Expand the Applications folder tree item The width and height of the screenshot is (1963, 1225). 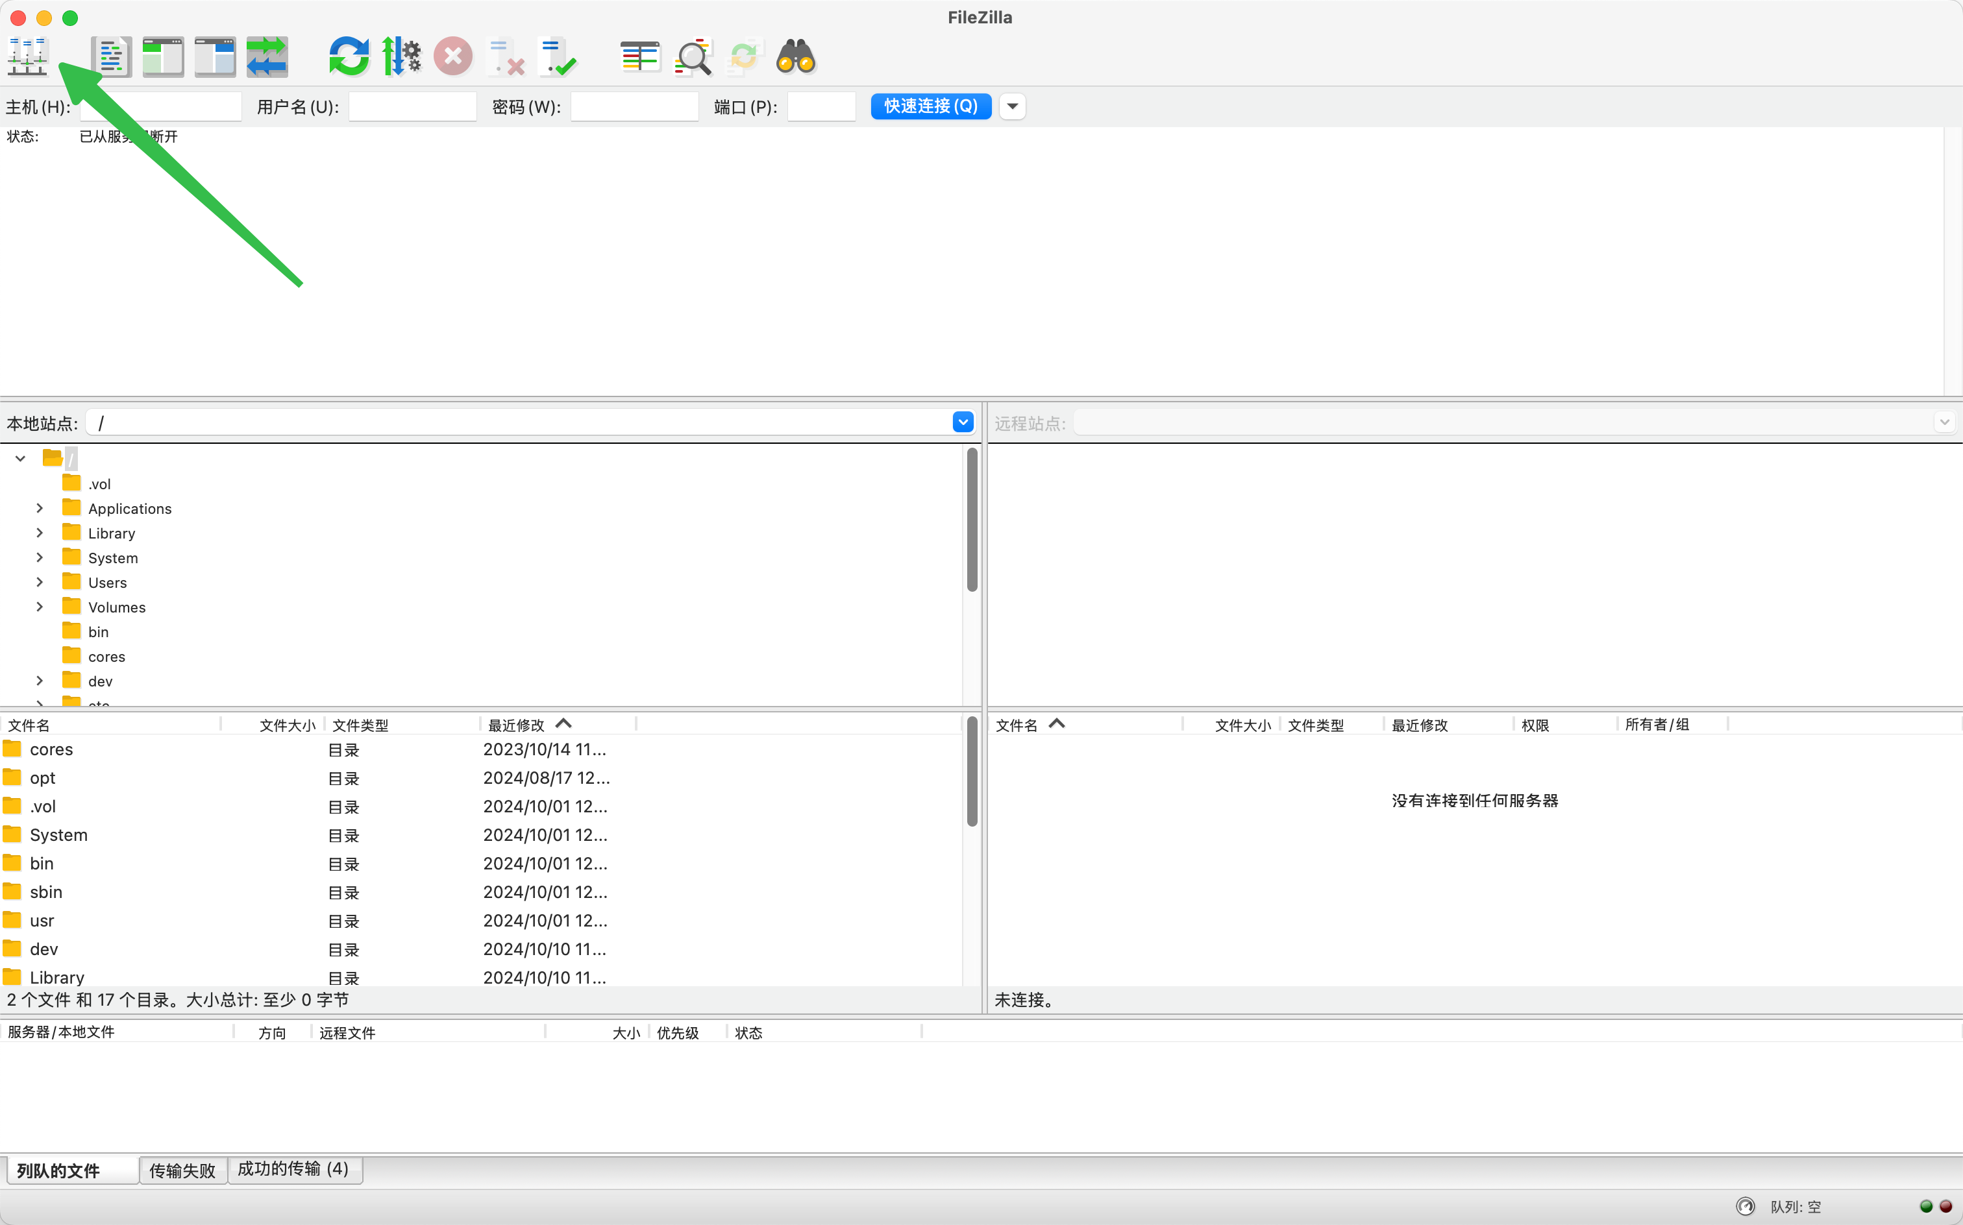pos(40,508)
